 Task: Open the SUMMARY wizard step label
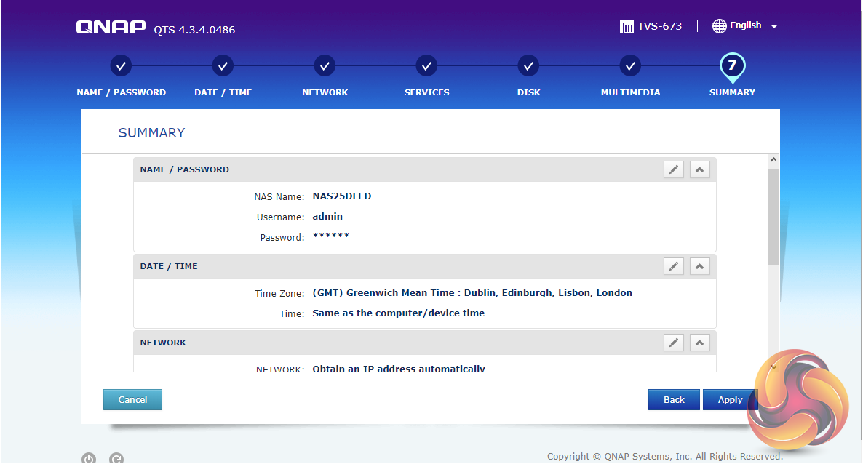[x=732, y=92]
